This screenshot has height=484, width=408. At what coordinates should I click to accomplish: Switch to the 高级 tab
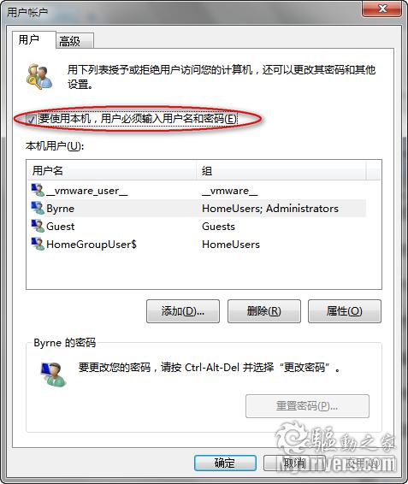(74, 41)
